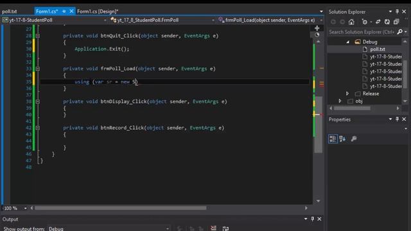The width and height of the screenshot is (411, 231).
Task: Click the magnifier search icon in Solution Explorer
Action: point(399,31)
